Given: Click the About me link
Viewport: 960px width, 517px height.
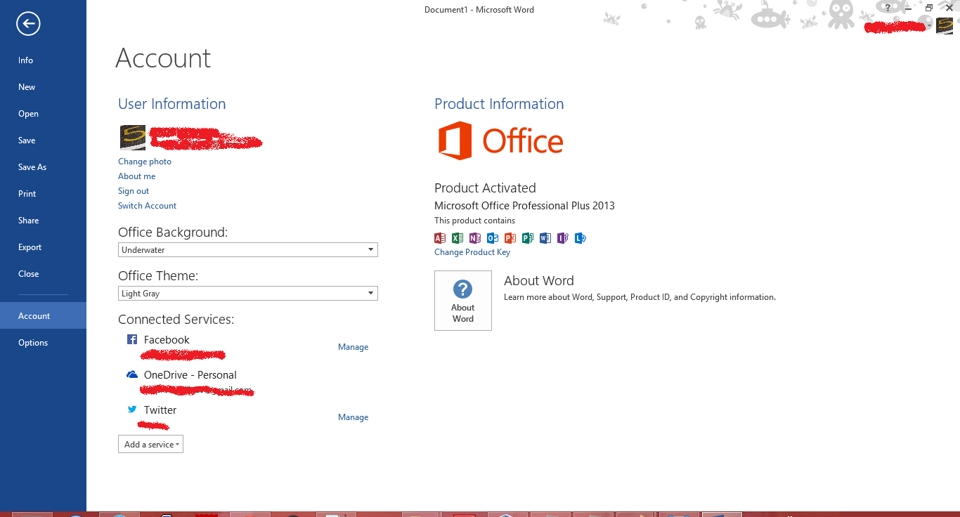Looking at the screenshot, I should (x=137, y=176).
